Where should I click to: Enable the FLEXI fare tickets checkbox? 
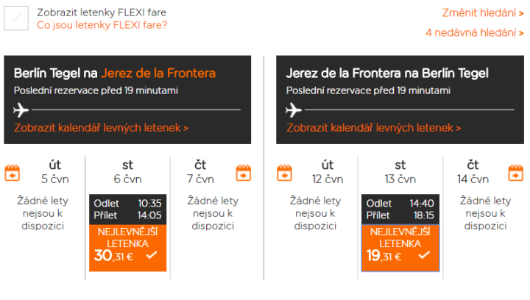click(16, 18)
